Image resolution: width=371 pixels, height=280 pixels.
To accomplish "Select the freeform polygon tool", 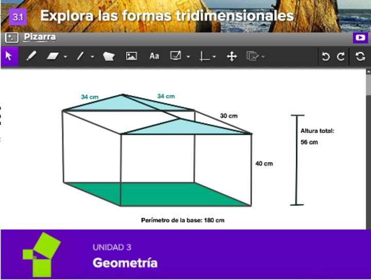I will pos(108,57).
